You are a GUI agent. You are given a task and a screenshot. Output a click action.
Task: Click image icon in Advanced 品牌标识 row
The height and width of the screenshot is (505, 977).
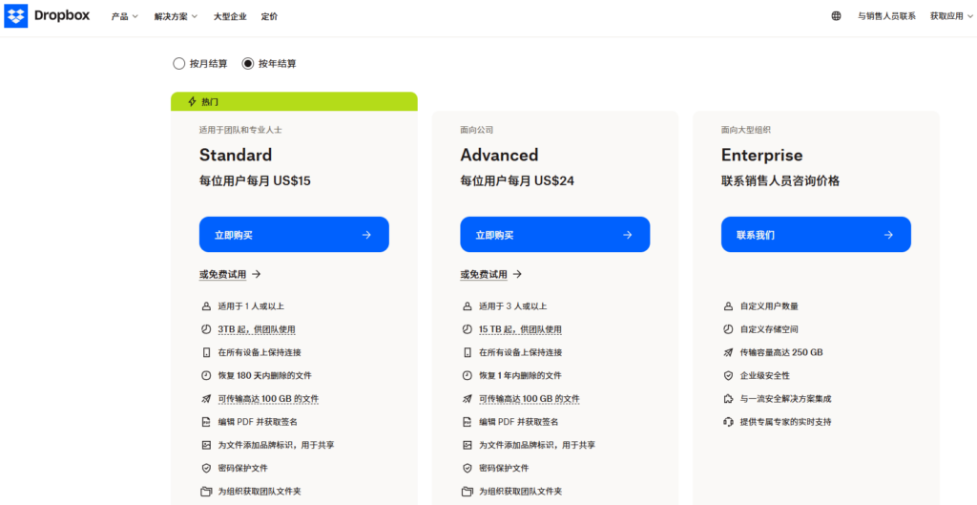click(x=468, y=445)
